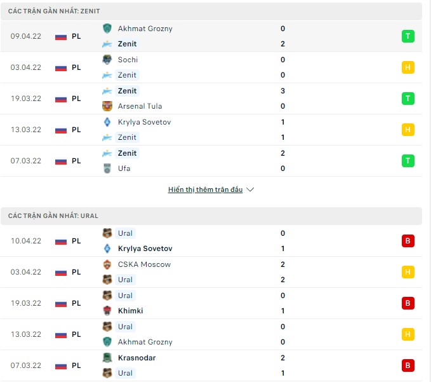Click the PL league label on 10.04.22 row

click(76, 241)
